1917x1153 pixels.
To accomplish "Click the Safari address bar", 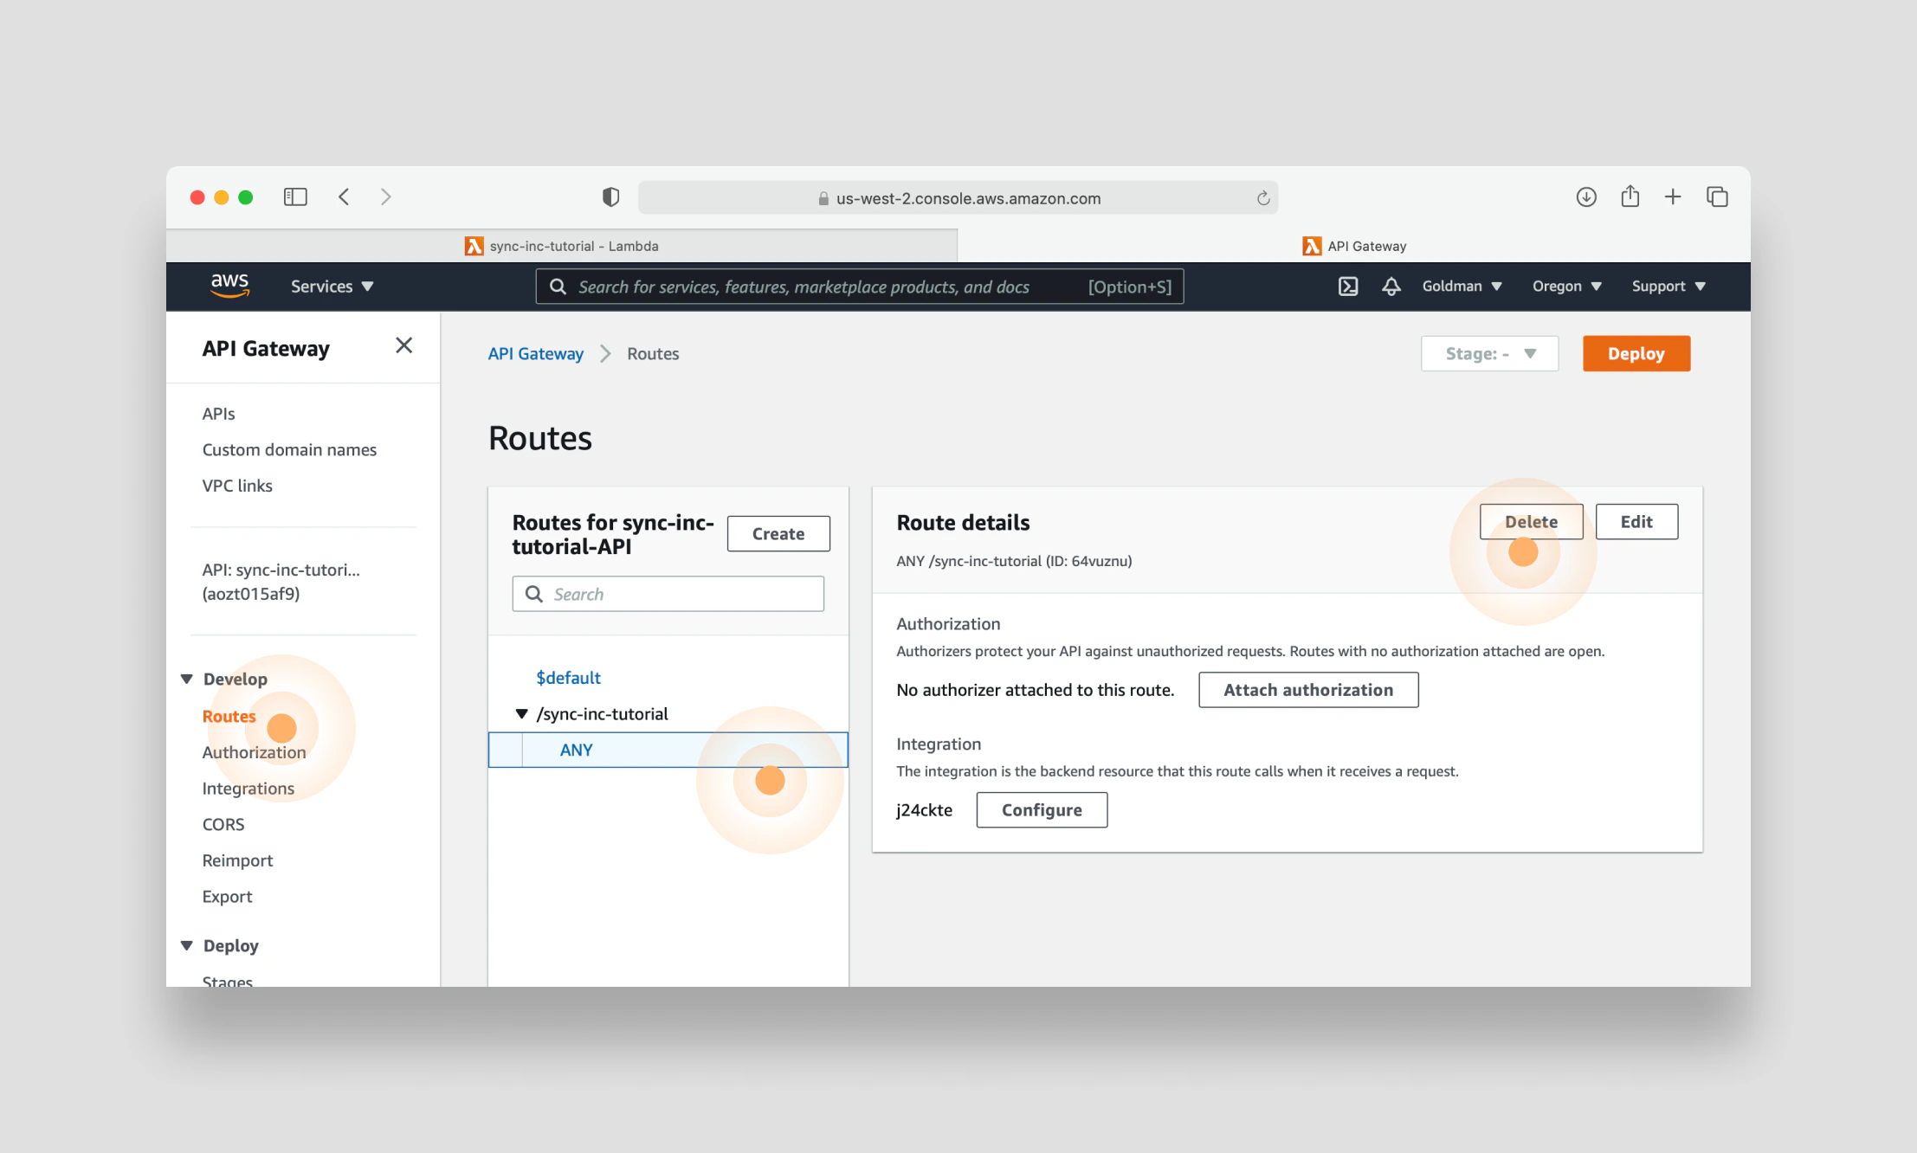I will 958,198.
